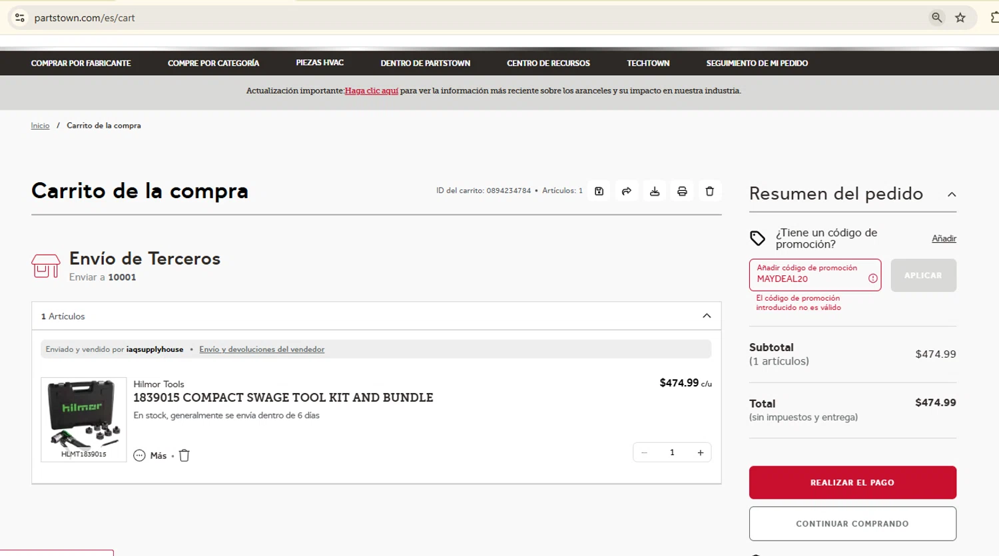Screen dimensions: 999x556
Task: Click the Subtotal $474.99 amount
Action: coord(935,354)
